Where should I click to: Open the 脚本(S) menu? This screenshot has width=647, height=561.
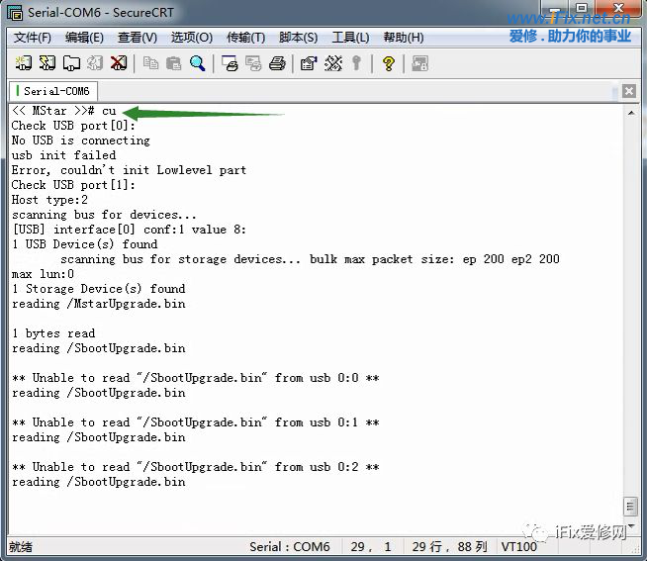pyautogui.click(x=298, y=38)
